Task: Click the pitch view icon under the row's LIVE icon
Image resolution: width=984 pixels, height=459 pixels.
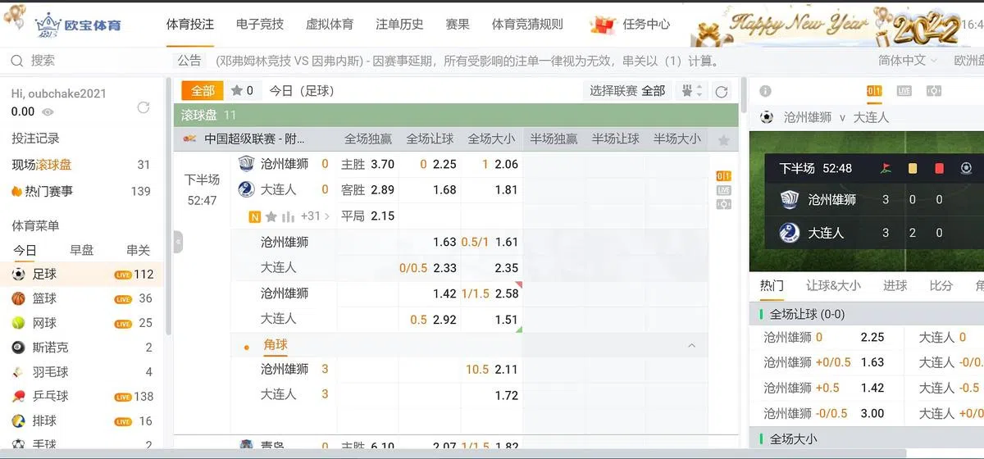Action: click(724, 204)
